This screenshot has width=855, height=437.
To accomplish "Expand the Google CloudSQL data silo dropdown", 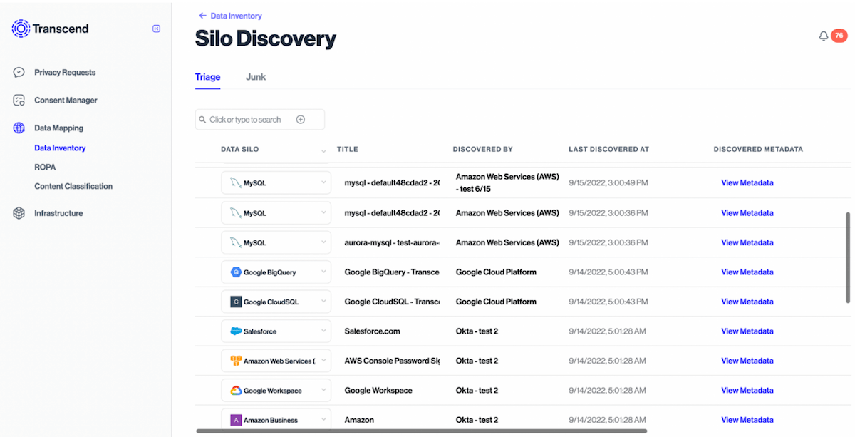I will (x=276, y=302).
